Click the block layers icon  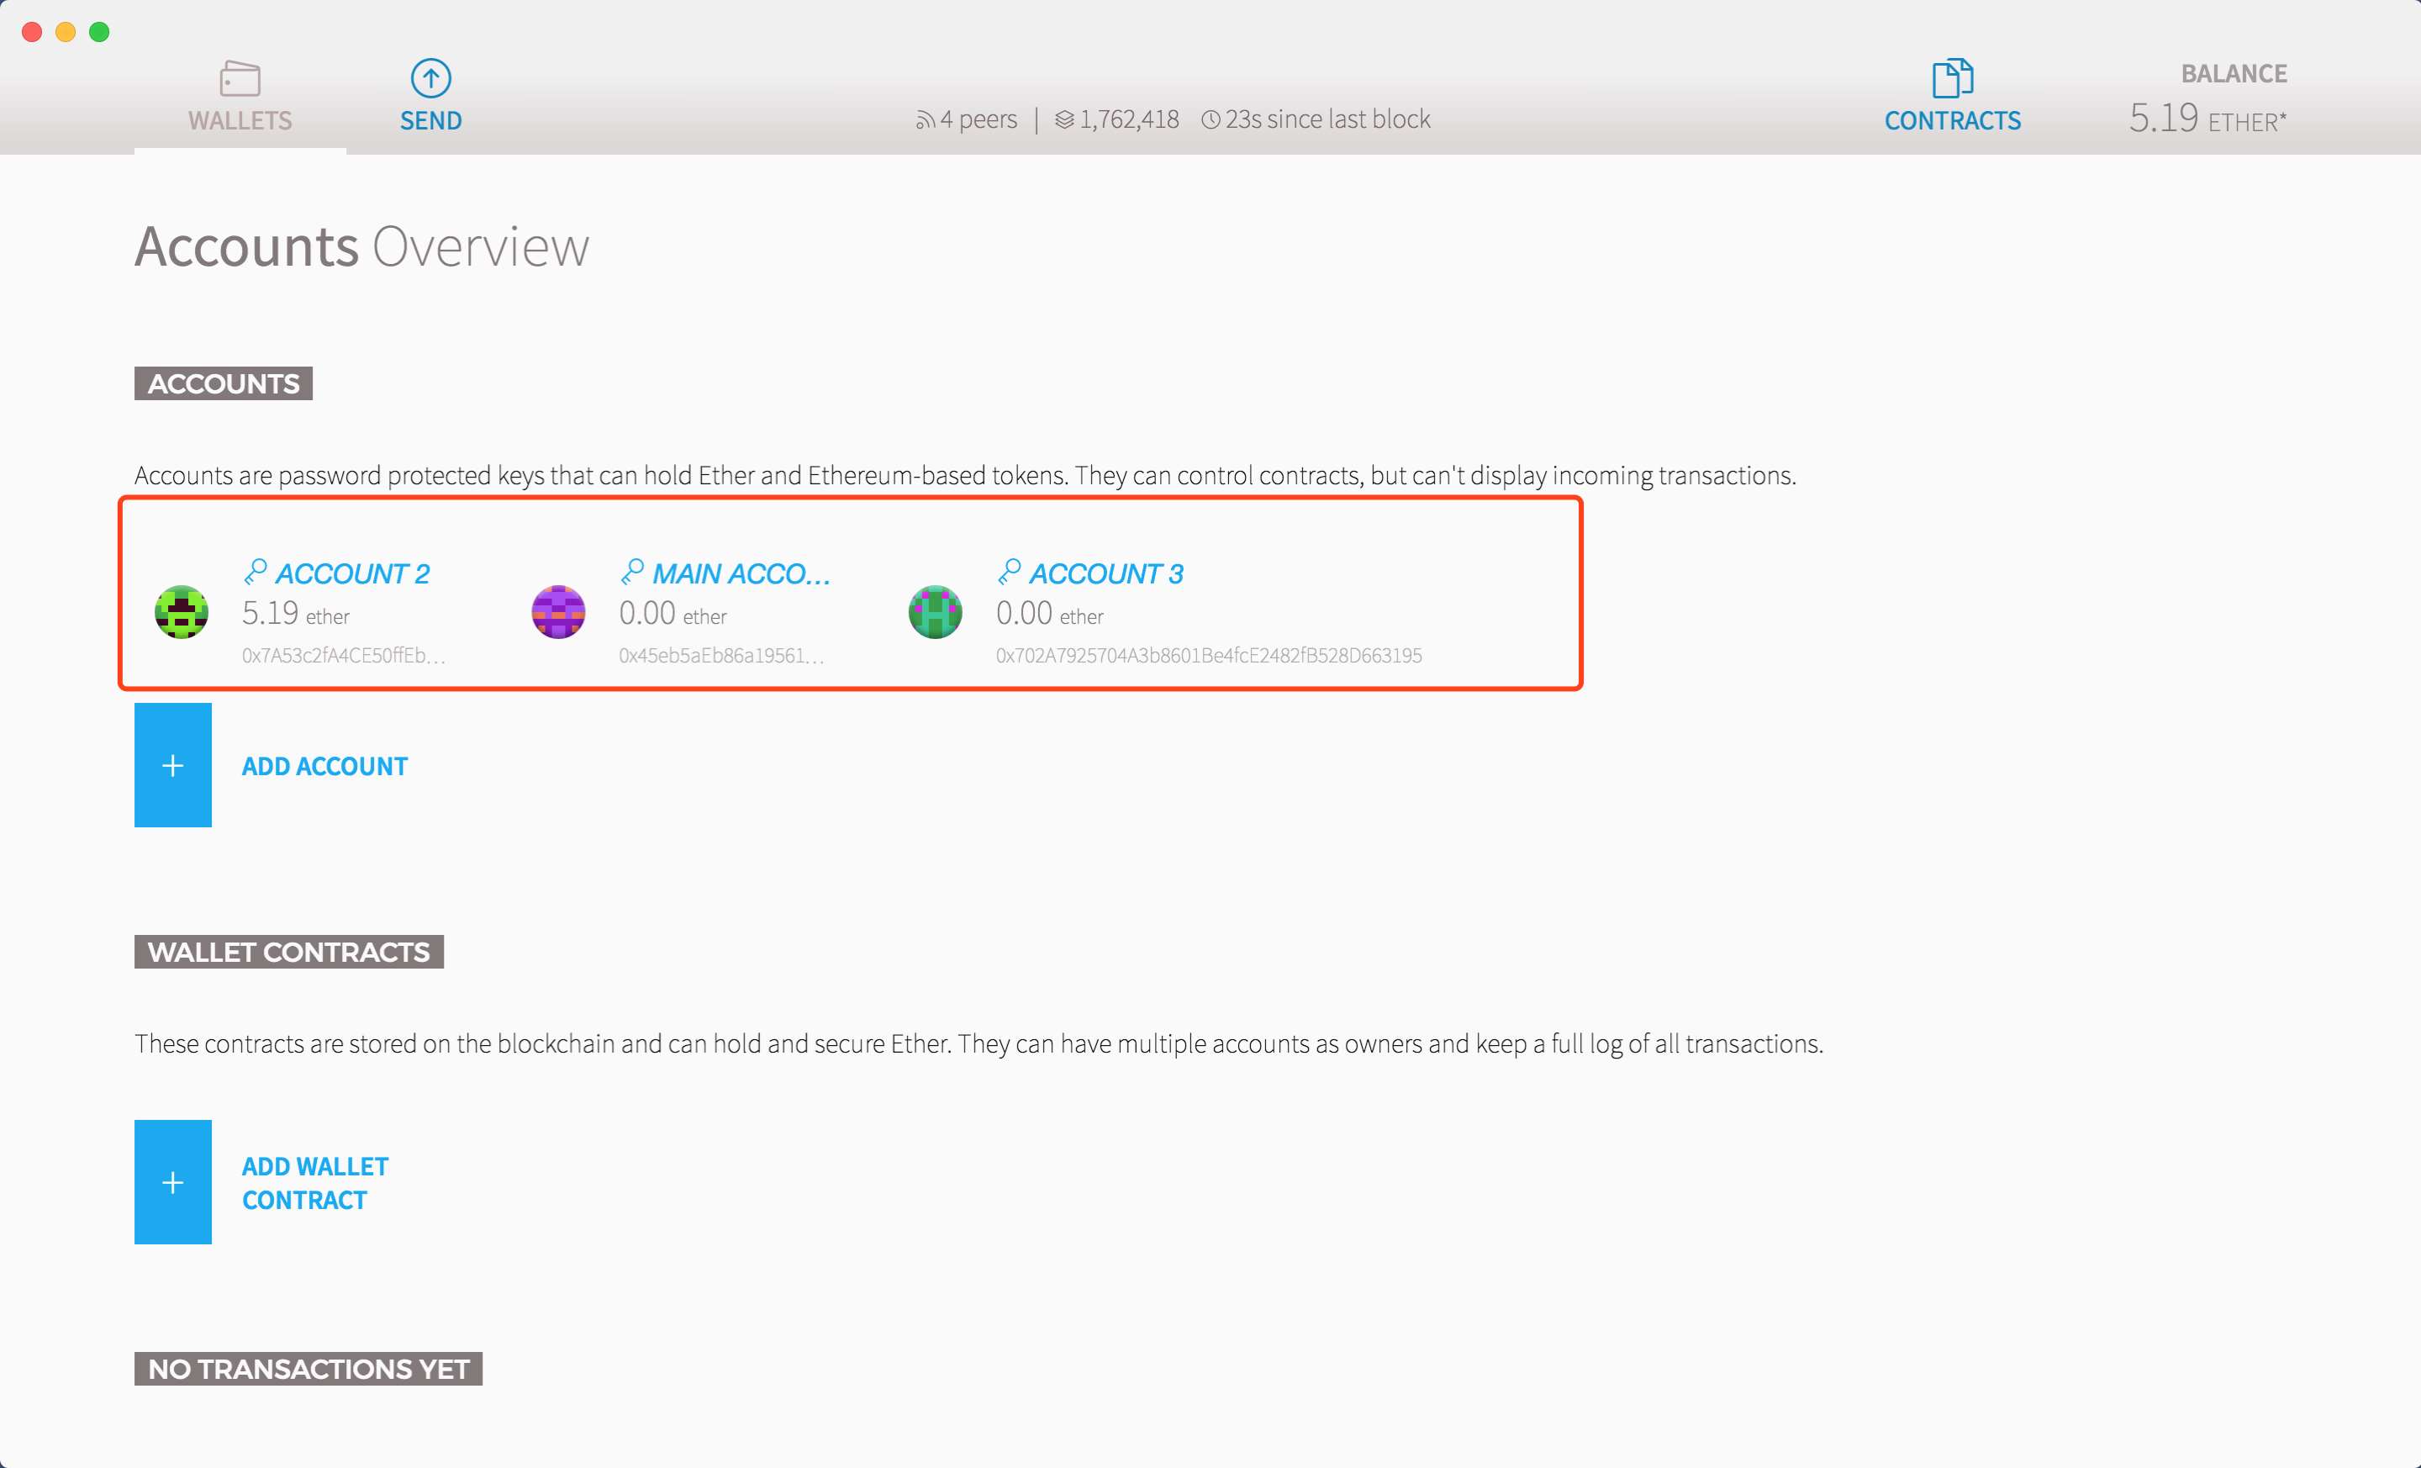point(1064,120)
